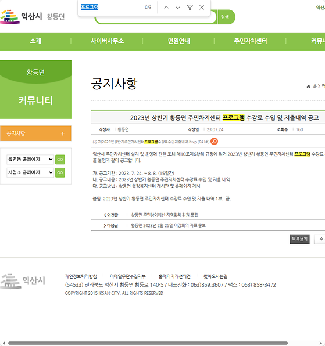Viewport: 325px width, 346px height.
Task: Open 찾아오시는길 footer link
Action: (x=216, y=276)
